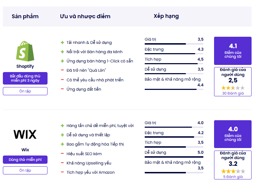Click the green plus beside Dễ sử dụng và thiết lập

click(x=62, y=135)
